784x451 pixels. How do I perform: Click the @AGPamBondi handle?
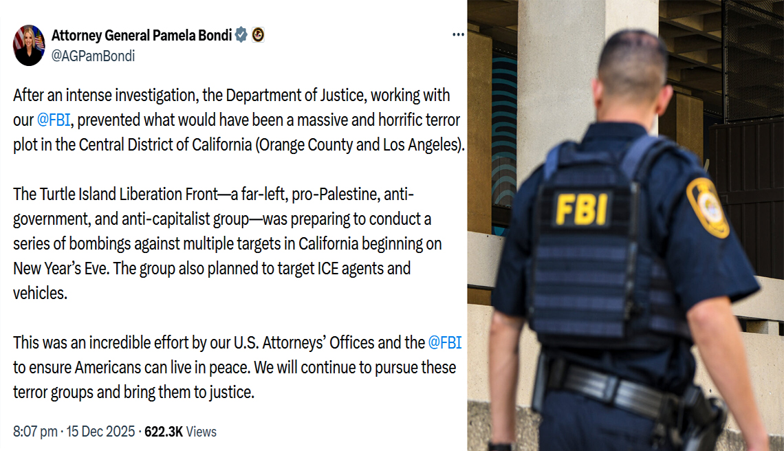pyautogui.click(x=93, y=56)
